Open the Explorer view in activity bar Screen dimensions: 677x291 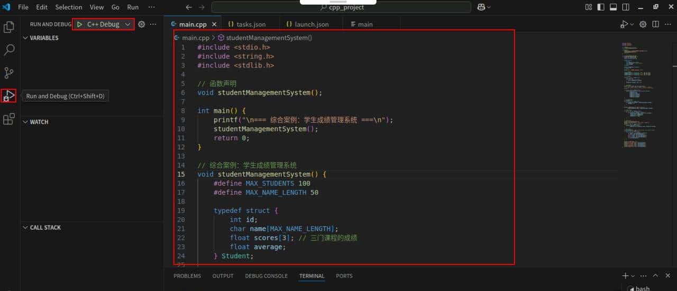pos(9,27)
